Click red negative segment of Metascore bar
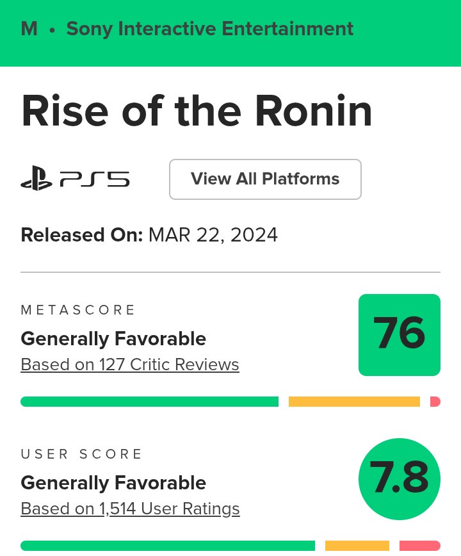Viewport: 461px width, 556px height. 435,402
